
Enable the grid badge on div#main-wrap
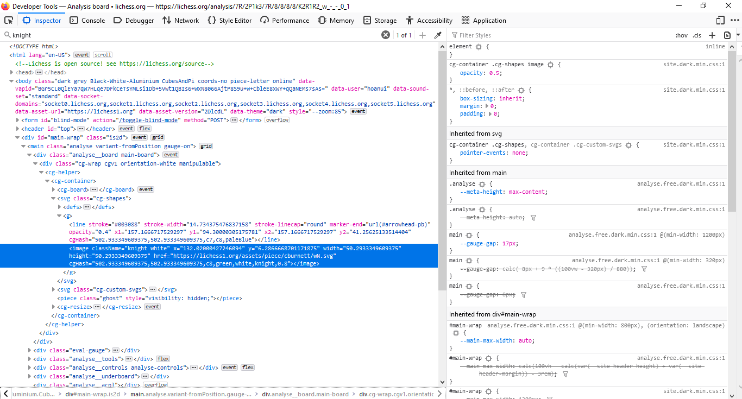click(158, 137)
